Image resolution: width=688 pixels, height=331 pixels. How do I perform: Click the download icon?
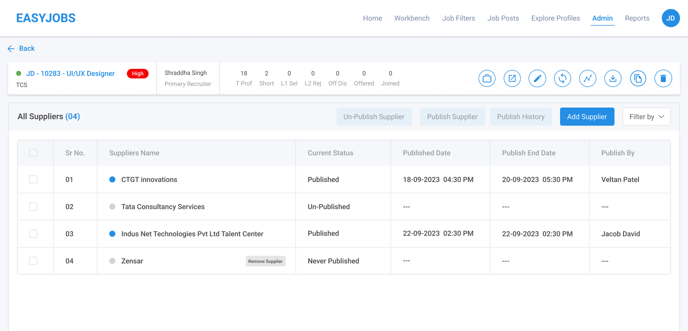[613, 79]
